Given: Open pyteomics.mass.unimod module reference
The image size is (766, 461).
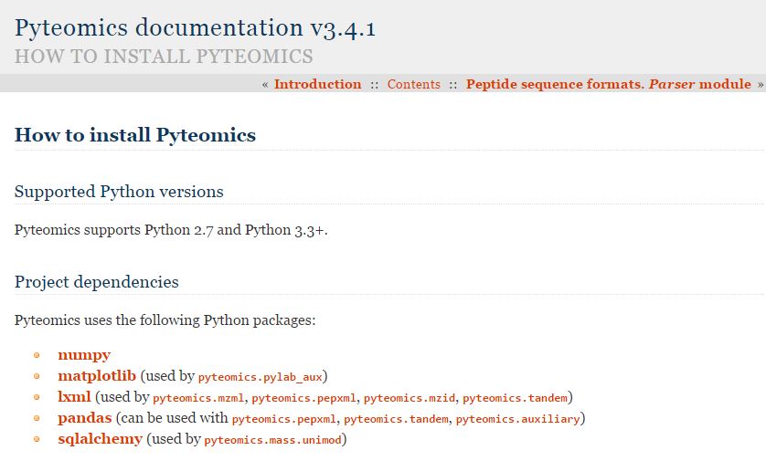Looking at the screenshot, I should pos(272,440).
